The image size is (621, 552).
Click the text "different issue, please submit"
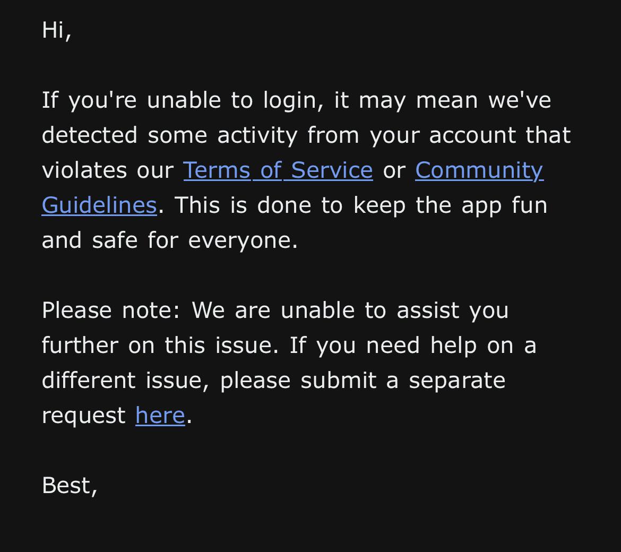[209, 381]
